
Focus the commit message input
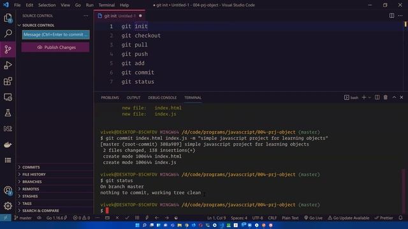[x=55, y=34]
